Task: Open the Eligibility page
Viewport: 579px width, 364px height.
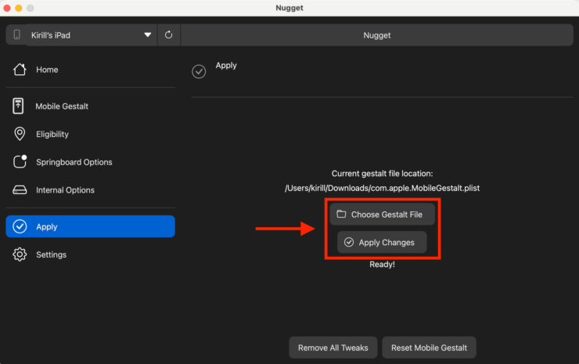Action: pyautogui.click(x=52, y=134)
